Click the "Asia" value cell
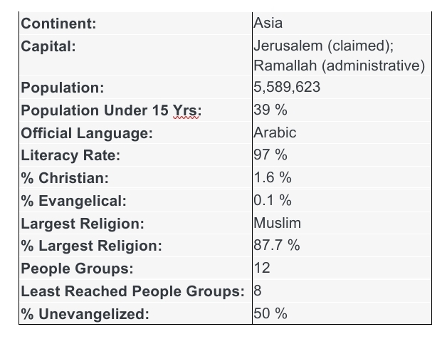Image resolution: width=447 pixels, height=339 pixels. click(x=268, y=23)
